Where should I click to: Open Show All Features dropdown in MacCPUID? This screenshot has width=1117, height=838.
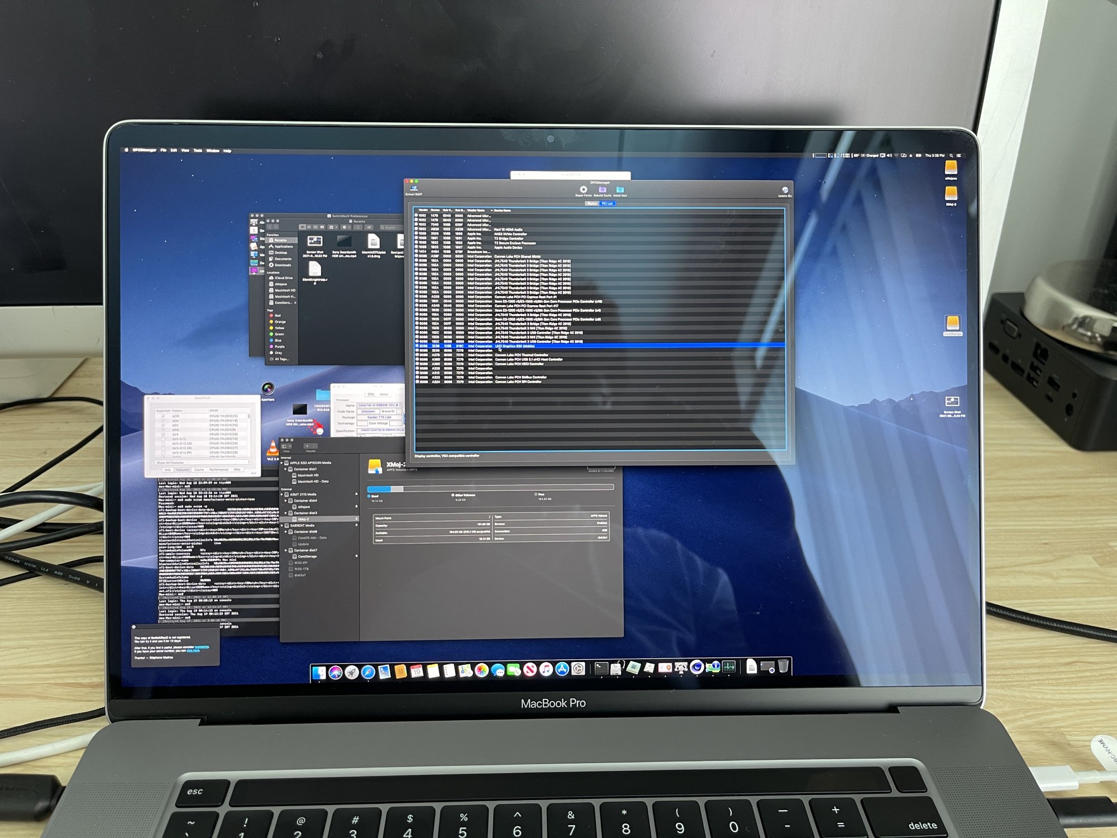click(203, 463)
